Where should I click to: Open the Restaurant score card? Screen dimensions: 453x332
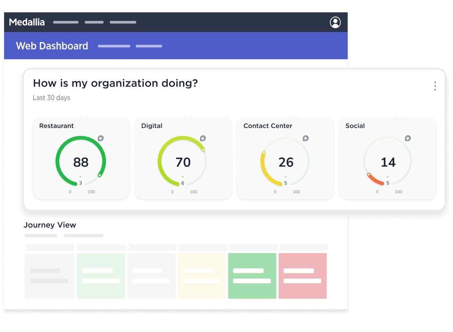(x=81, y=158)
